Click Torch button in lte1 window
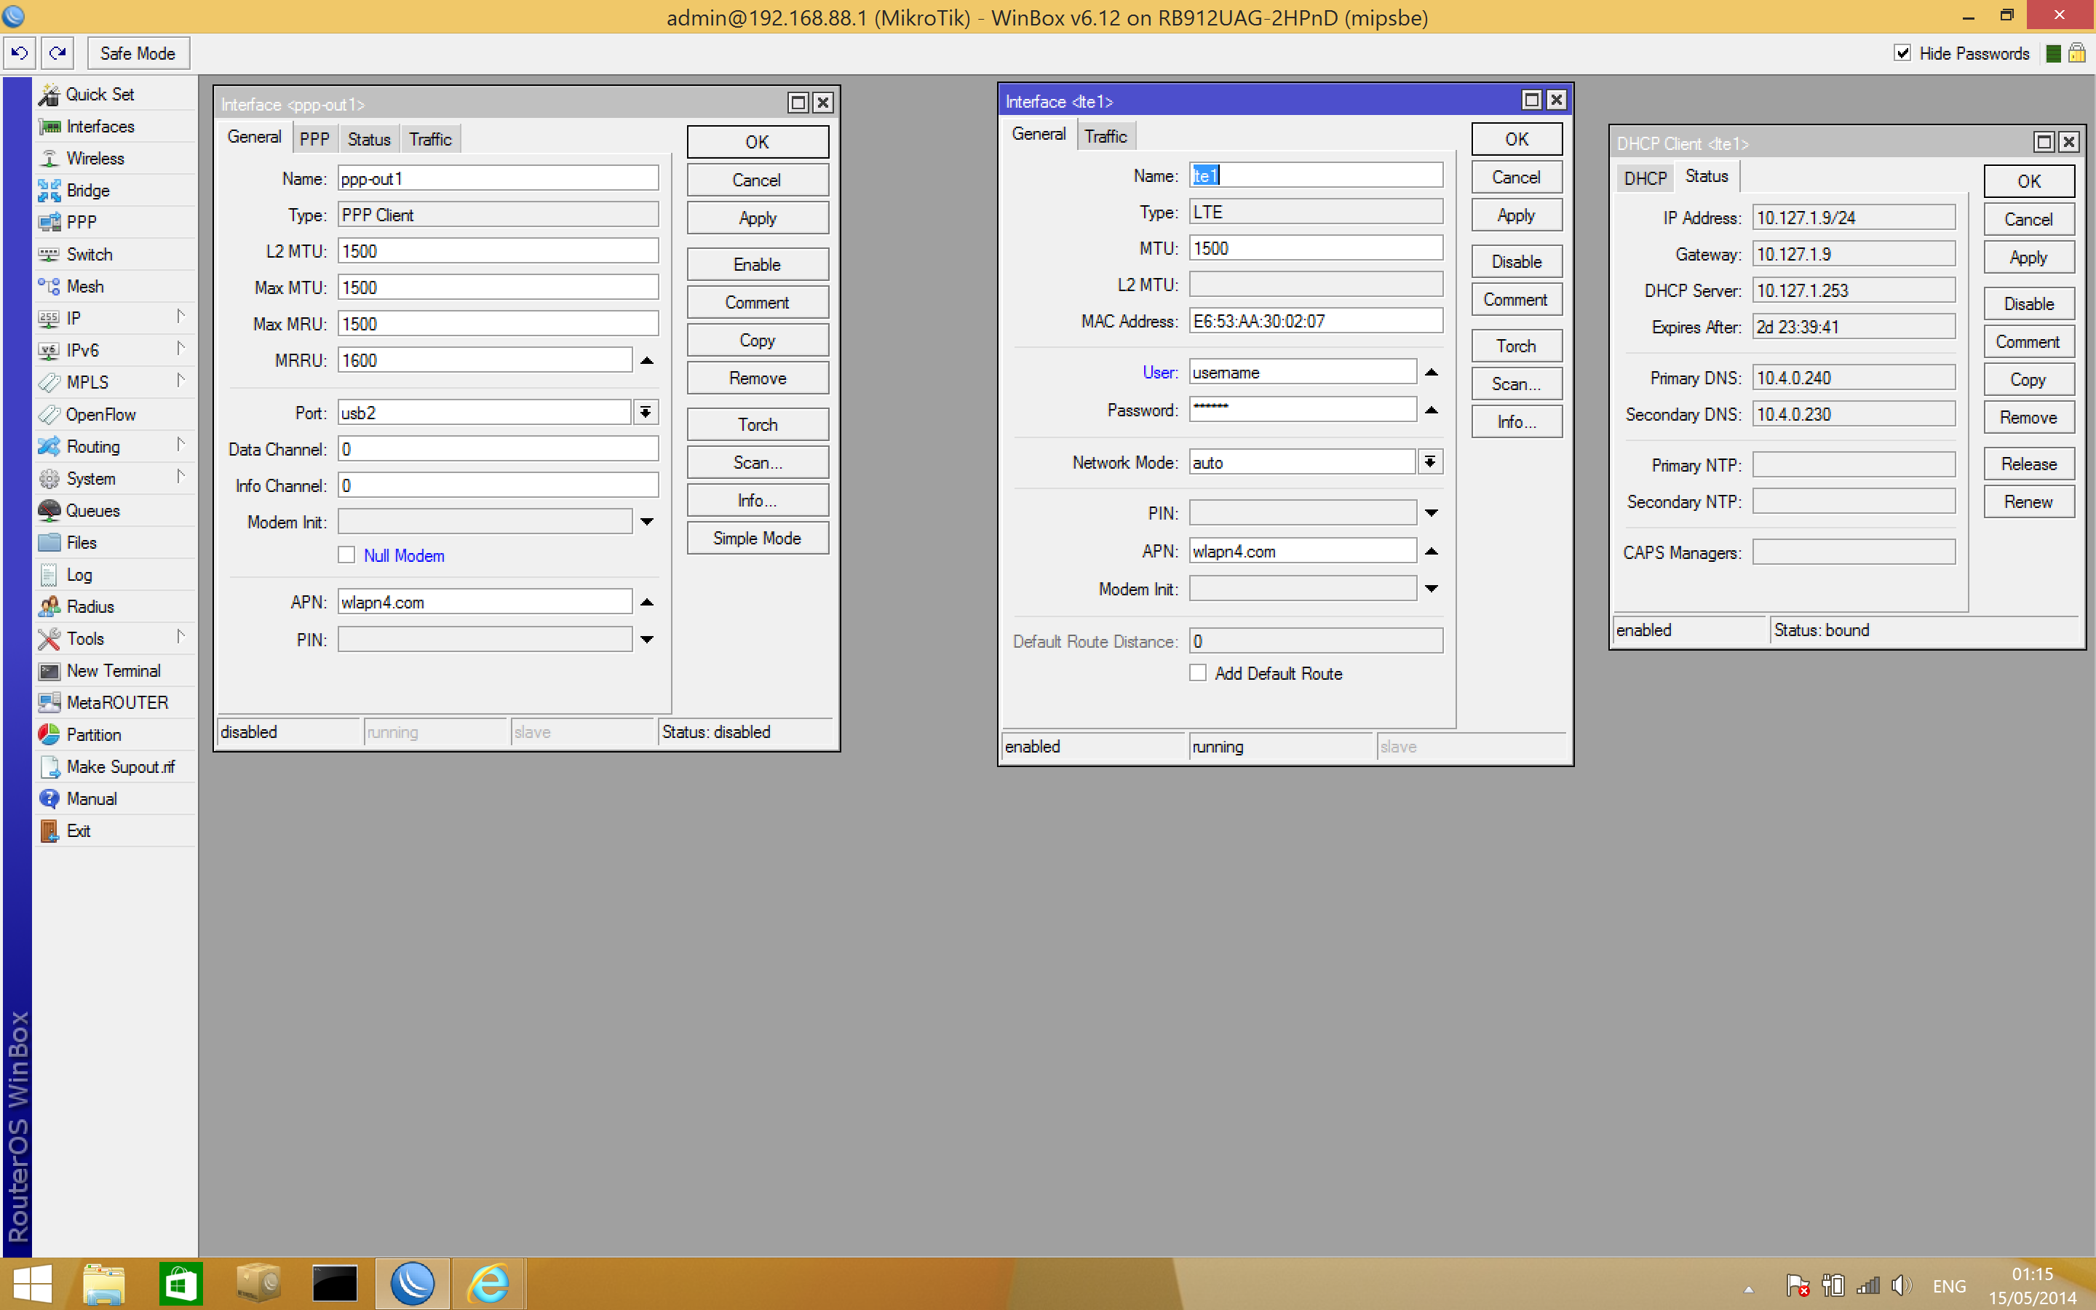The image size is (2096, 1310). click(x=1517, y=346)
